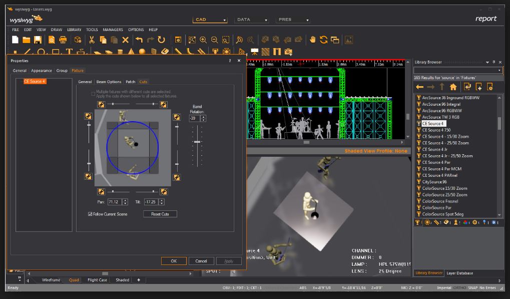Cut selection using scissors icon

pos(92,40)
